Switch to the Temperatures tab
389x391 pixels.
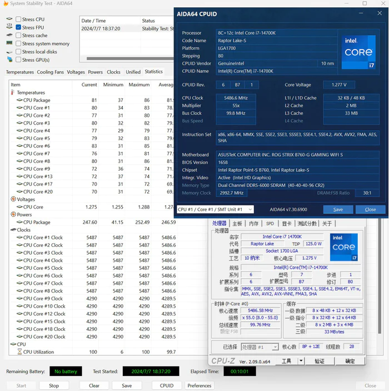click(x=20, y=72)
